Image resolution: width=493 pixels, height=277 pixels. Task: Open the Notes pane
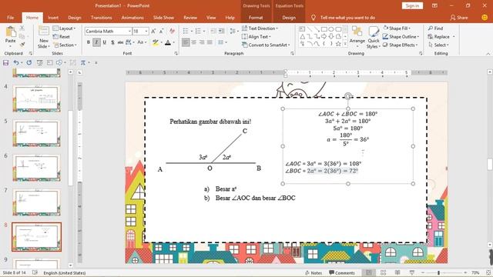point(314,273)
